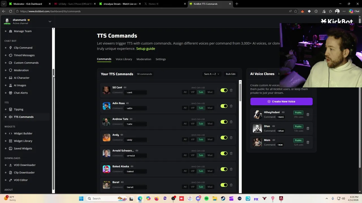Play the Mom clone preview speaker
The image size is (362, 203).
pyautogui.click(x=274, y=140)
